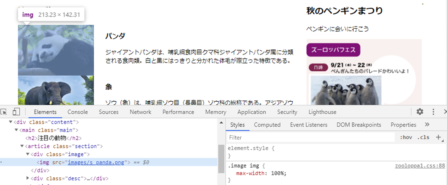Select the Computed sub-tab
This screenshot has width=447, height=185.
267,124
